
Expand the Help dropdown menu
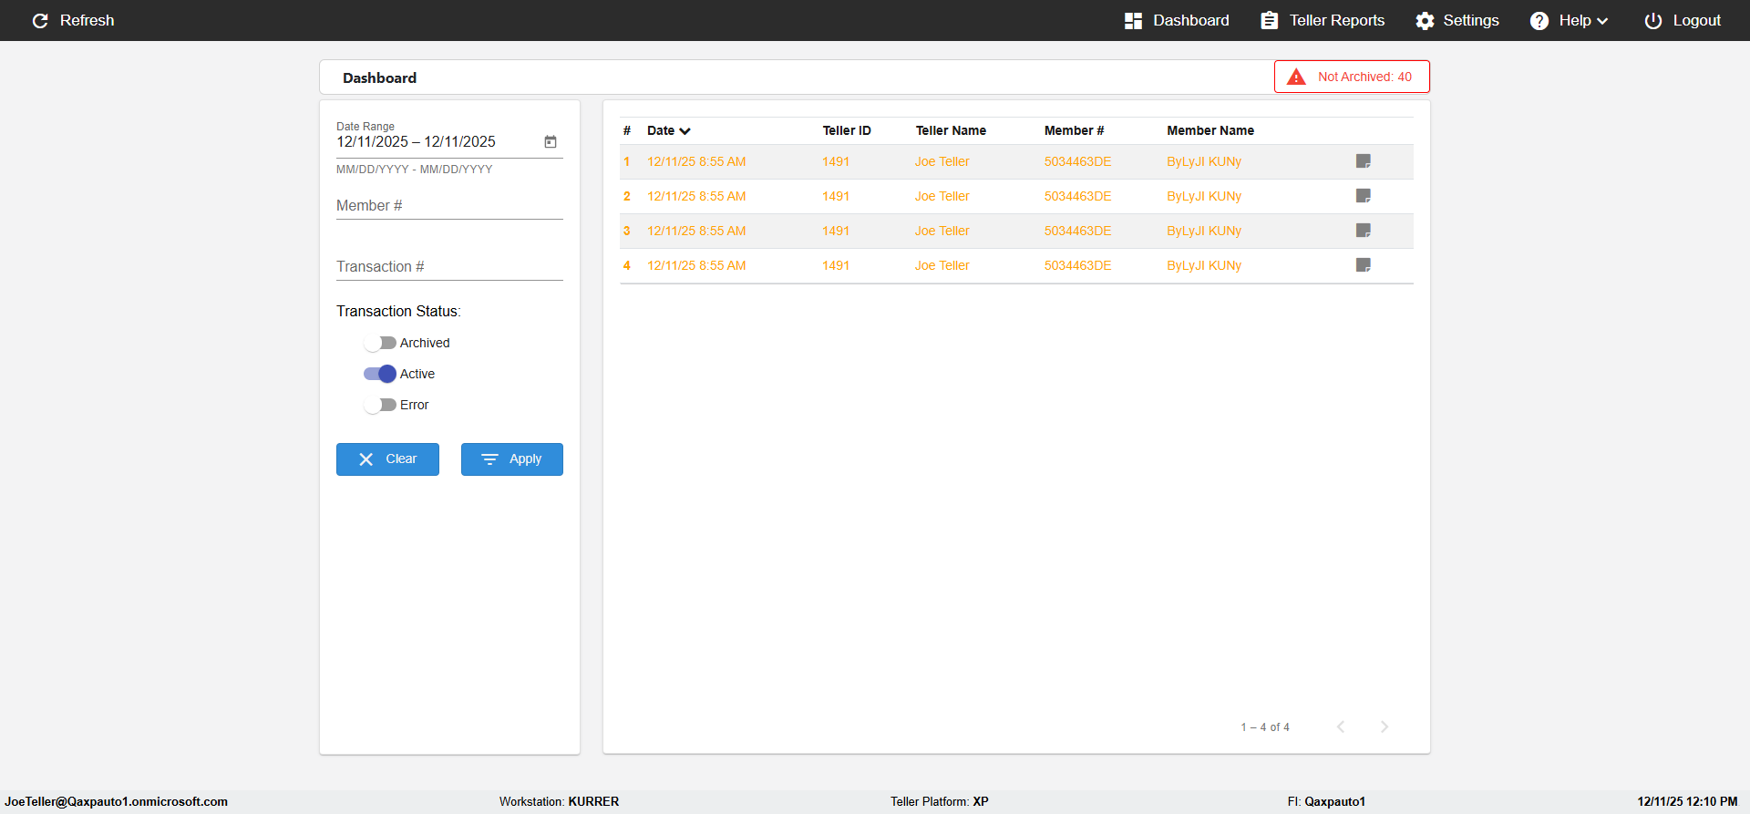pyautogui.click(x=1569, y=20)
